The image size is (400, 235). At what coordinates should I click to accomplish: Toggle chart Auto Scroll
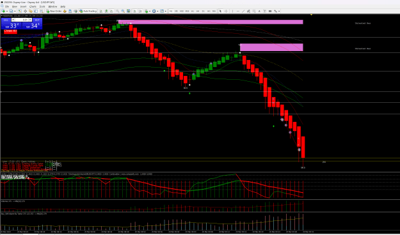pyautogui.click(x=134, y=11)
